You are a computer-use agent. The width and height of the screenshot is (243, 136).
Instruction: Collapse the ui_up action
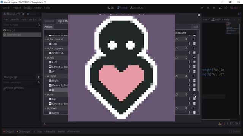[46, 94]
